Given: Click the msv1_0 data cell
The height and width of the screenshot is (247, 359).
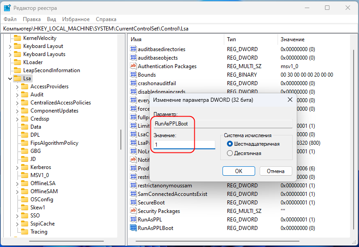Looking at the screenshot, I should 290,66.
